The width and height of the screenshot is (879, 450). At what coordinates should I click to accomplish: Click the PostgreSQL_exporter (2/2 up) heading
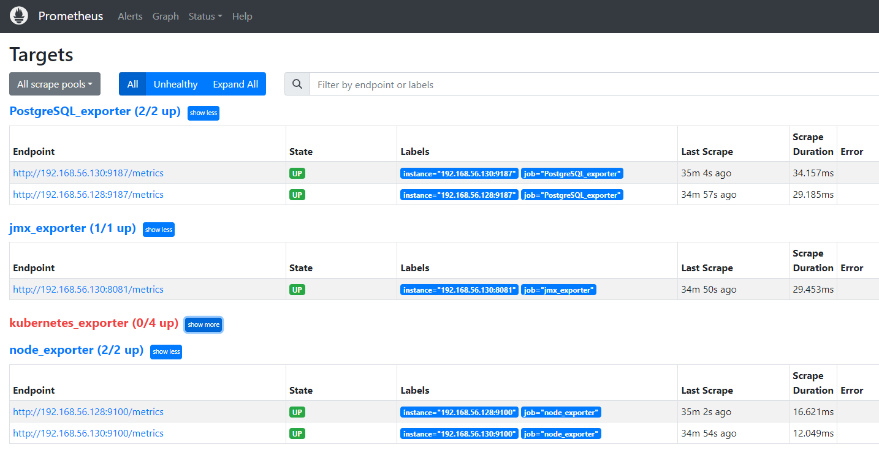(95, 111)
